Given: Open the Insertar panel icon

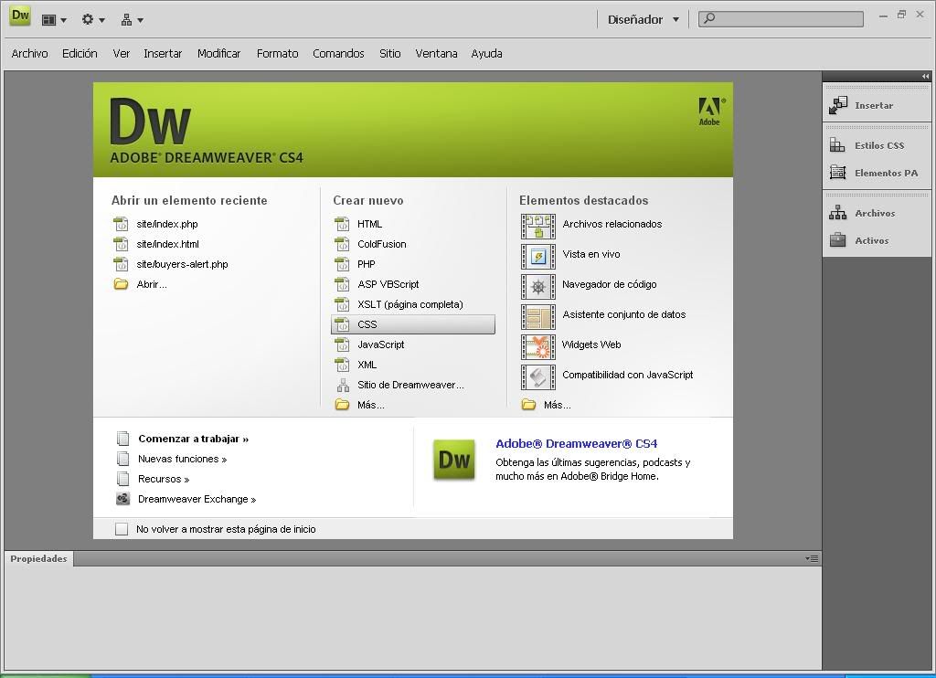Looking at the screenshot, I should pos(837,106).
